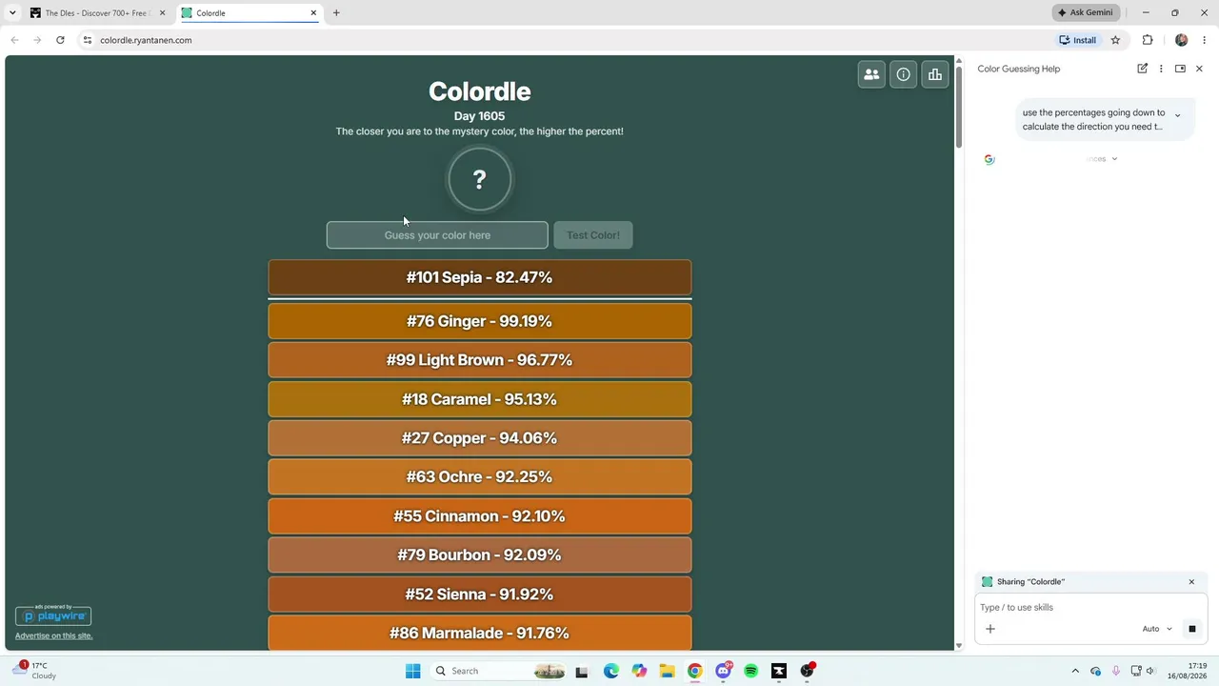Open the volume speaker tray icon

(1150, 671)
